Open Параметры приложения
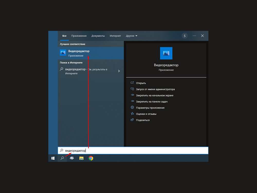 (x=150, y=108)
